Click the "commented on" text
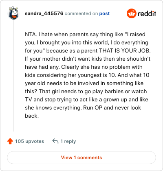163x171 pixels. [x=81, y=13]
